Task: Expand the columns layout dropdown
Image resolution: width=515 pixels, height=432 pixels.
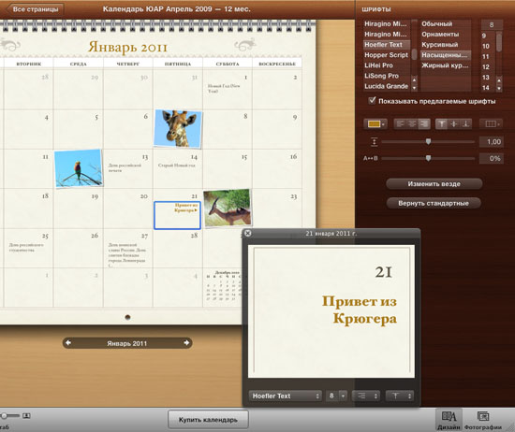Action: [492, 123]
